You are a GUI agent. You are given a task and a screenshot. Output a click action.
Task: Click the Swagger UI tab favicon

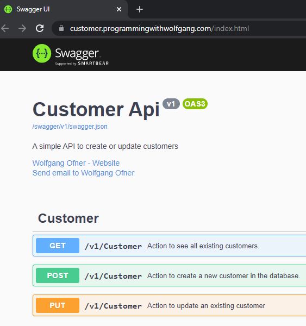point(8,9)
